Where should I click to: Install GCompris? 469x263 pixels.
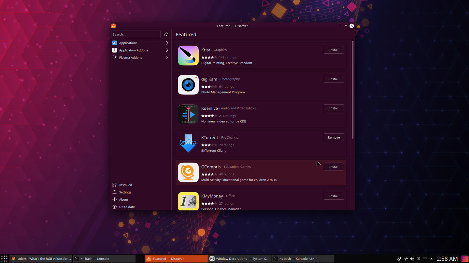coord(334,167)
